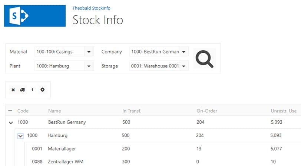The height and width of the screenshot is (166, 301).
Task: Open the gear settings icon
Action: tap(42, 90)
